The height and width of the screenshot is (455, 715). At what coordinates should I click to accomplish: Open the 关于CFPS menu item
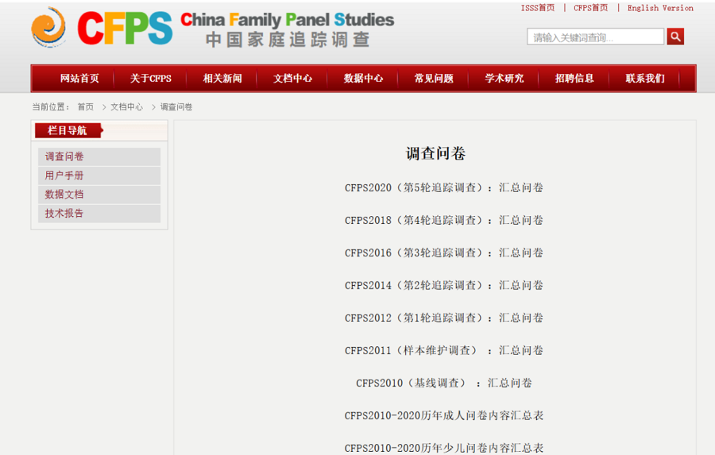[150, 79]
